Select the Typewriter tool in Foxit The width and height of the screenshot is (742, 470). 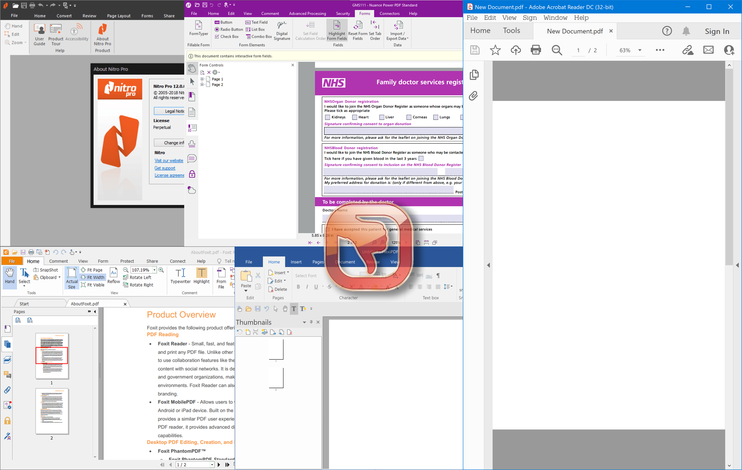pyautogui.click(x=180, y=276)
